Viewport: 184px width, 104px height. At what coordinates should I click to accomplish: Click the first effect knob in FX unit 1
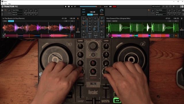coord(26,11)
